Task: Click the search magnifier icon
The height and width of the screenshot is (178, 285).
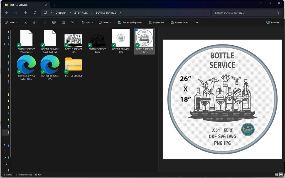Action: (x=278, y=13)
